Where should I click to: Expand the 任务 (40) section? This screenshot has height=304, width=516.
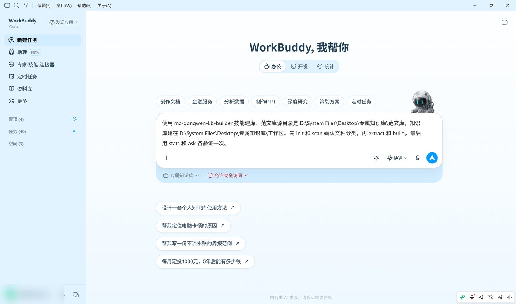click(x=17, y=131)
